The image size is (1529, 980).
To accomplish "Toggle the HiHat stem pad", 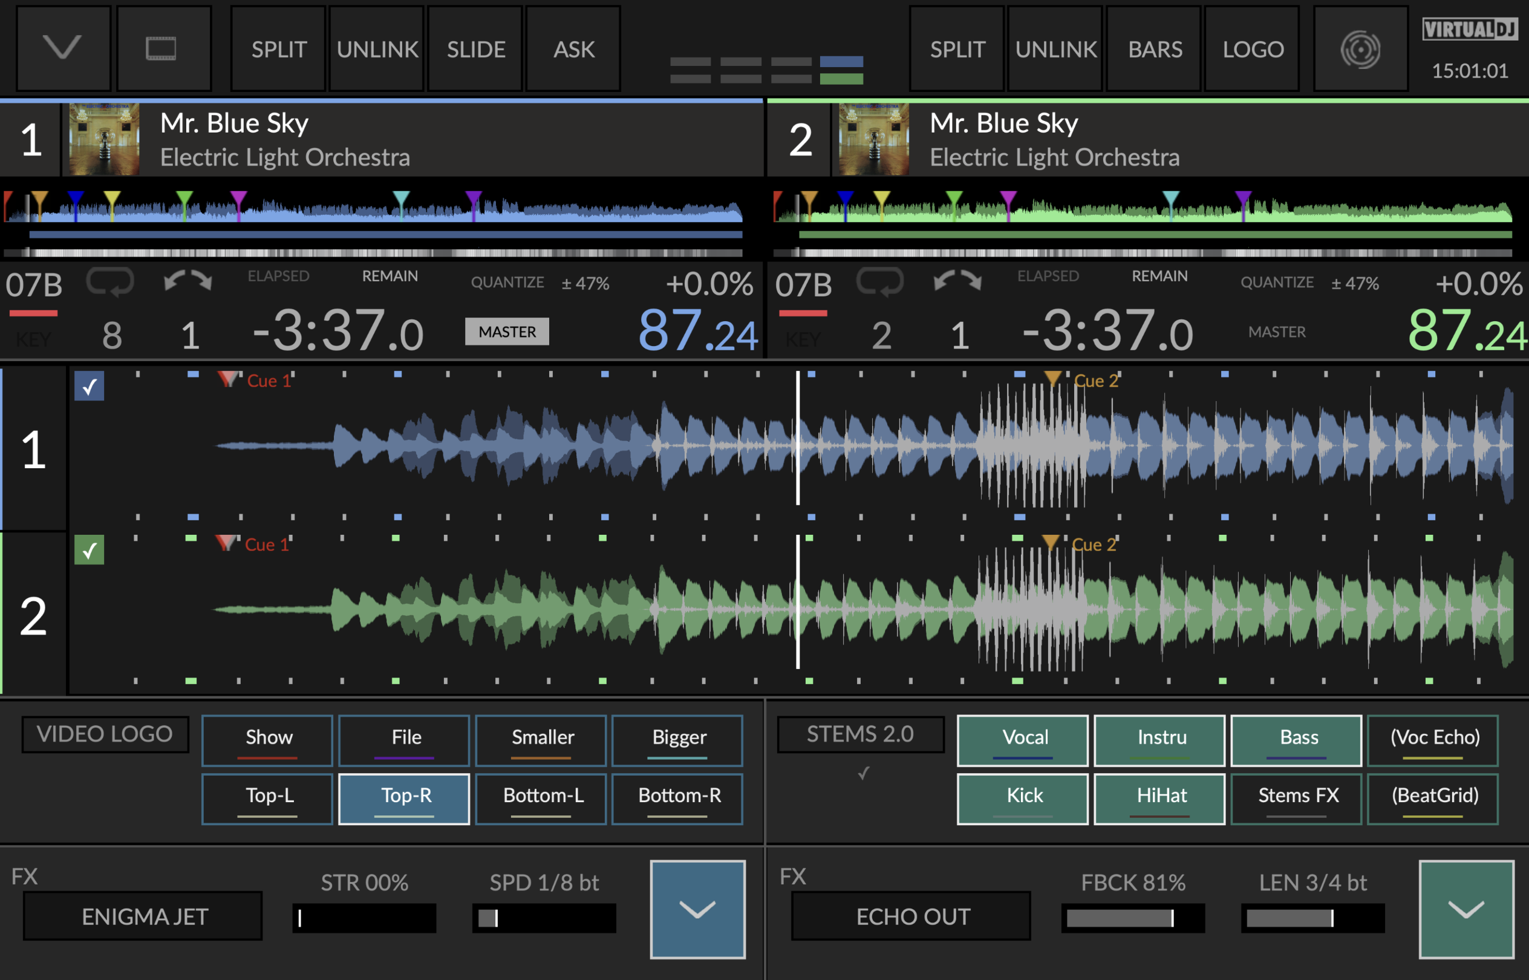I will [1159, 799].
